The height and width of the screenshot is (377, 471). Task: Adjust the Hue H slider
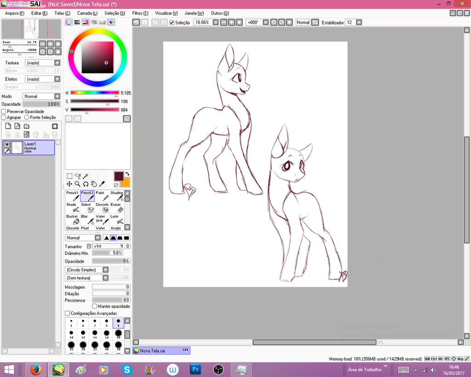[95, 93]
